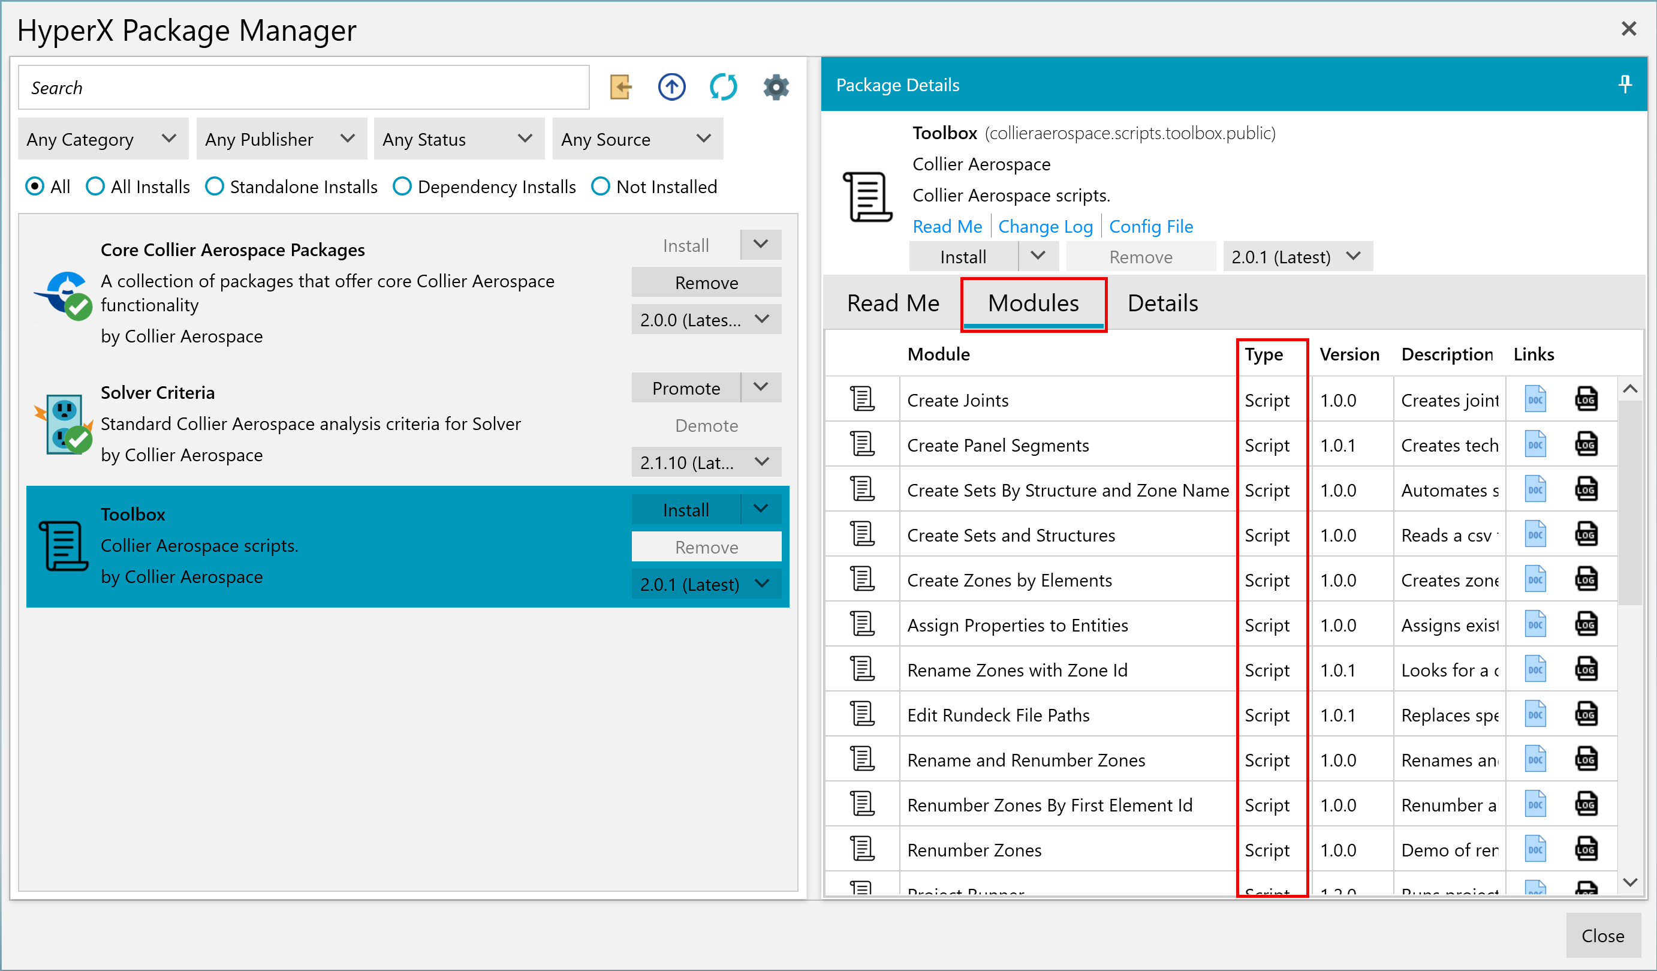Close the Package Manager with the Close button
The width and height of the screenshot is (1657, 971).
pyautogui.click(x=1602, y=936)
